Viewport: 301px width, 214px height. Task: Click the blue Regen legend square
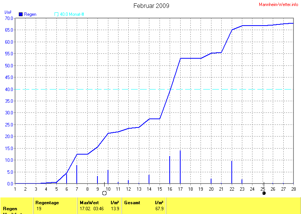click(21, 14)
